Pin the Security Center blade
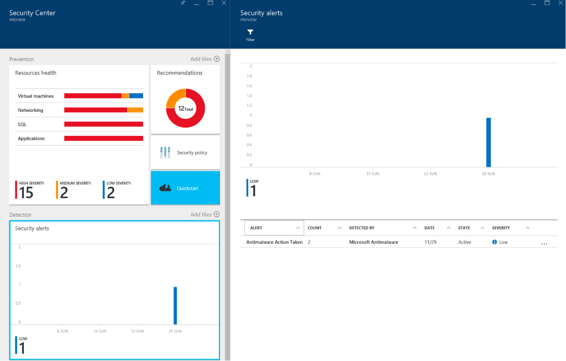Viewport: 566px width, 361px height. 183,3
